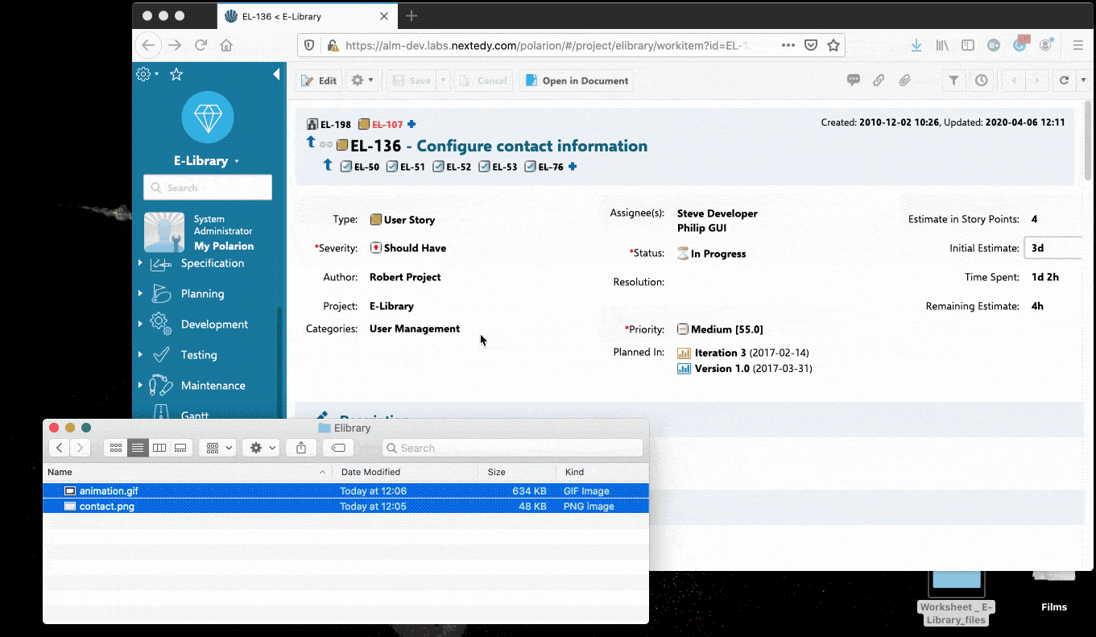Open the page actions three-dot menu

788,46
